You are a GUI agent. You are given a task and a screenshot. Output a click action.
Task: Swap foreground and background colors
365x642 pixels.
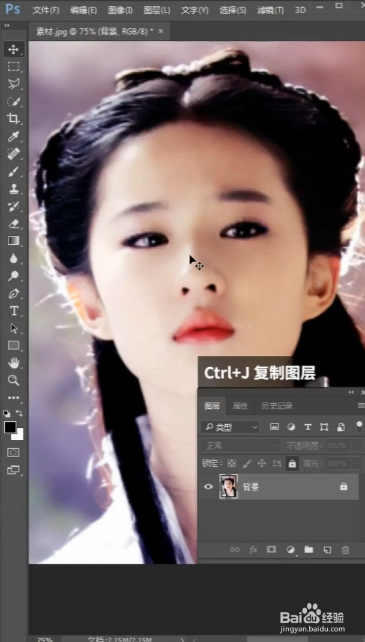[x=19, y=413]
